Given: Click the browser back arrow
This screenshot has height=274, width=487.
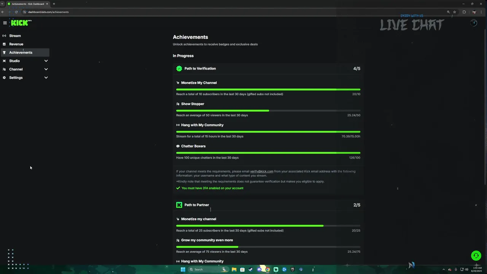Looking at the screenshot, I should 3,12.
